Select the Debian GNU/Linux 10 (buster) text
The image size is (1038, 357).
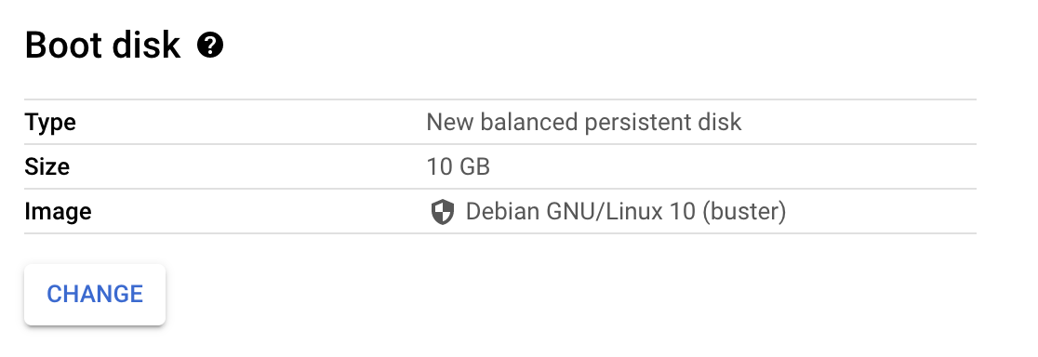(626, 212)
